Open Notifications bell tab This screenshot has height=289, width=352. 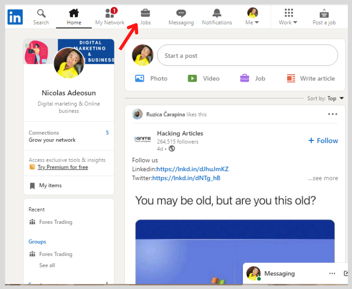coord(217,17)
